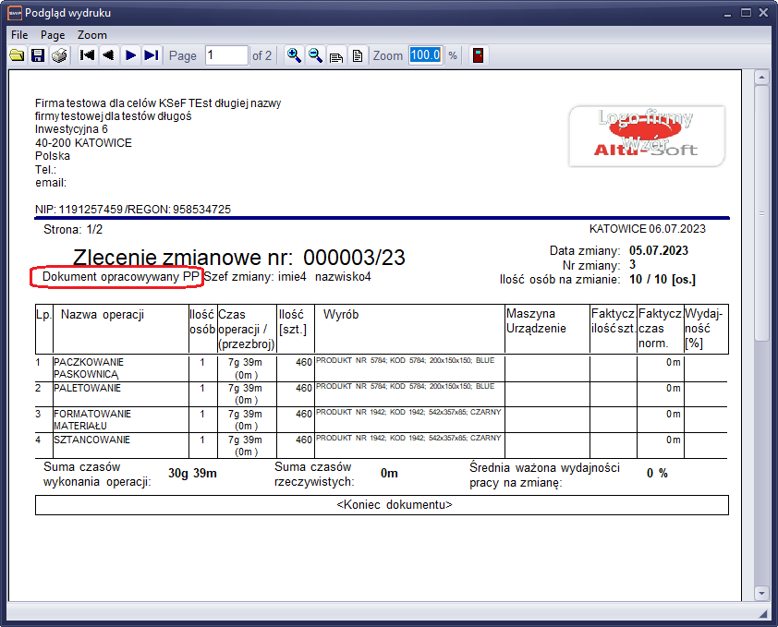
Task: Go to the previous page
Action: click(x=109, y=55)
